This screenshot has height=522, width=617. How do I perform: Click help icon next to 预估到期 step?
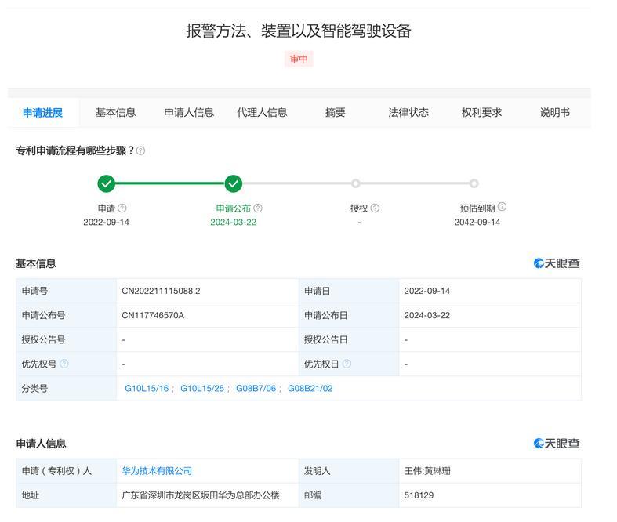click(x=502, y=206)
